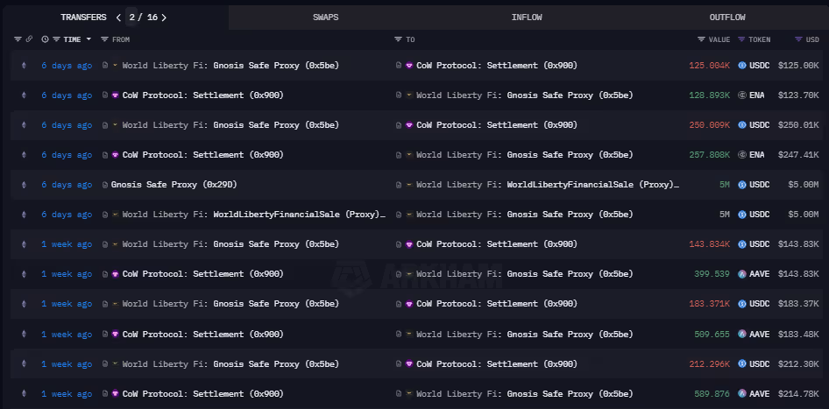Image resolution: width=829 pixels, height=409 pixels.
Task: Click the 125.004K value cell
Action: (x=710, y=66)
